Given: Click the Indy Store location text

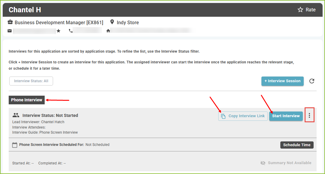Looking at the screenshot, I should pyautogui.click(x=128, y=22).
